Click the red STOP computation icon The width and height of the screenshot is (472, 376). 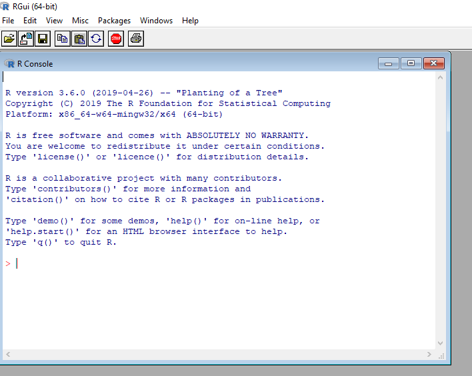coord(116,39)
